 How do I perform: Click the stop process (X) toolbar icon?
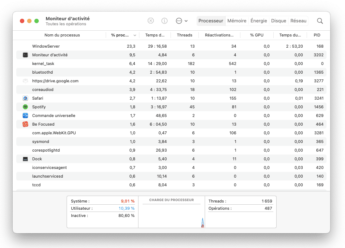(x=151, y=21)
